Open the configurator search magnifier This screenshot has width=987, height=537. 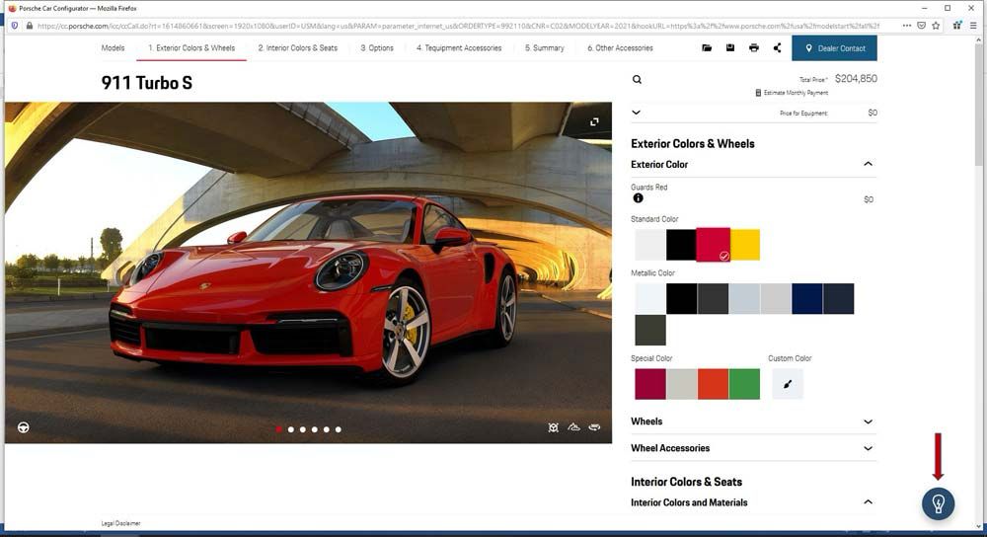(637, 79)
